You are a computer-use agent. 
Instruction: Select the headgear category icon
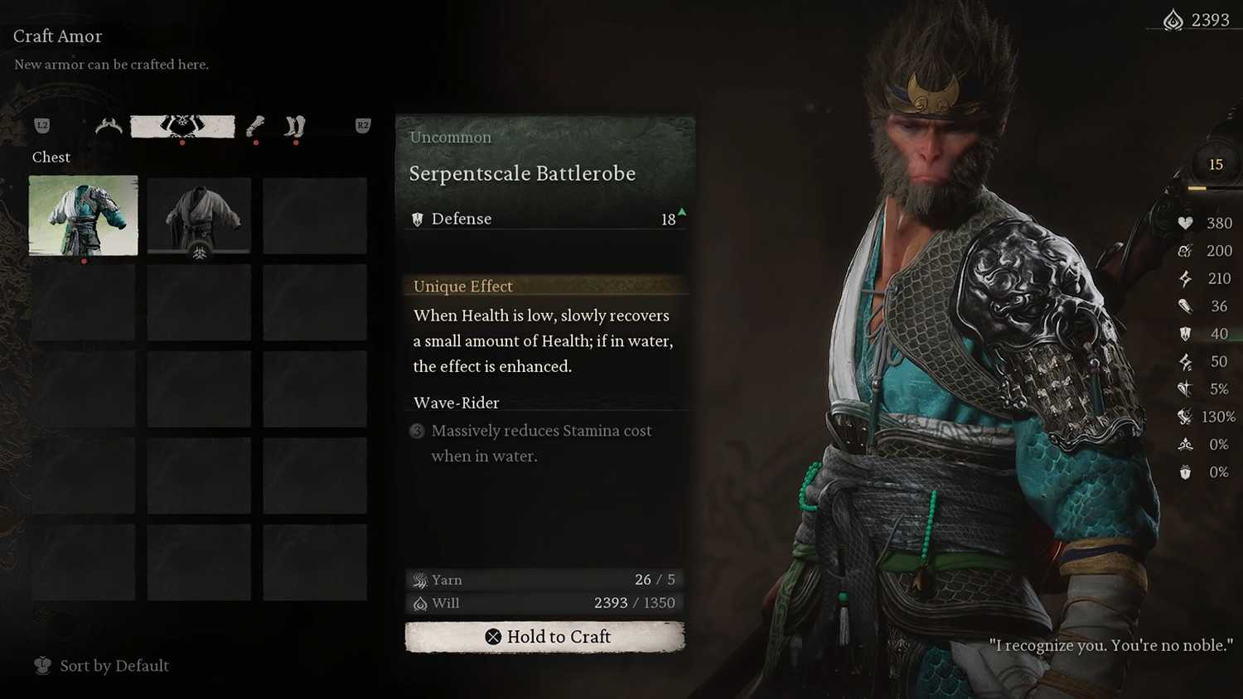109,126
